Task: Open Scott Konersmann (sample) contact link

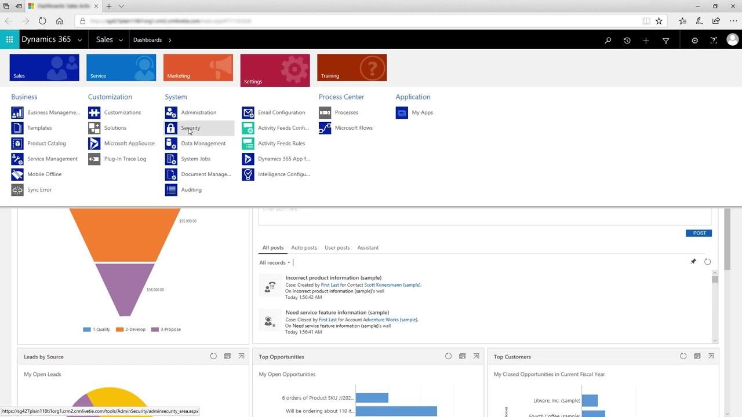Action: 392,285
